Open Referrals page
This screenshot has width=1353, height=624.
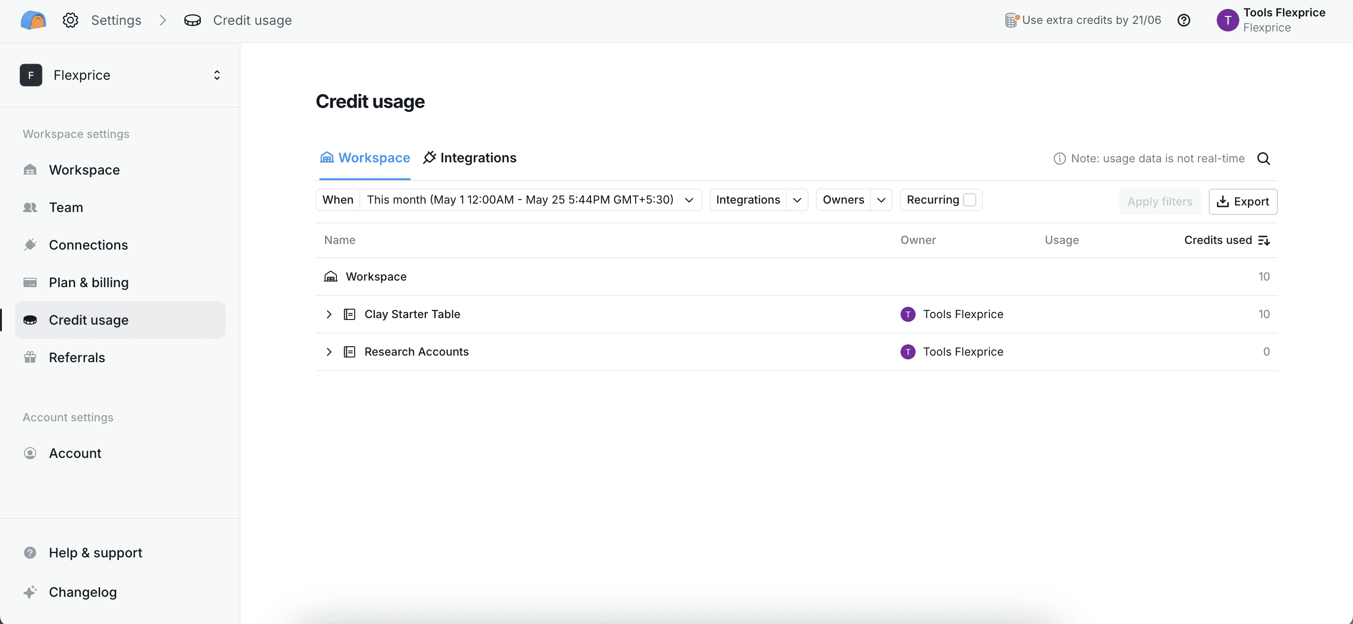tap(120, 357)
